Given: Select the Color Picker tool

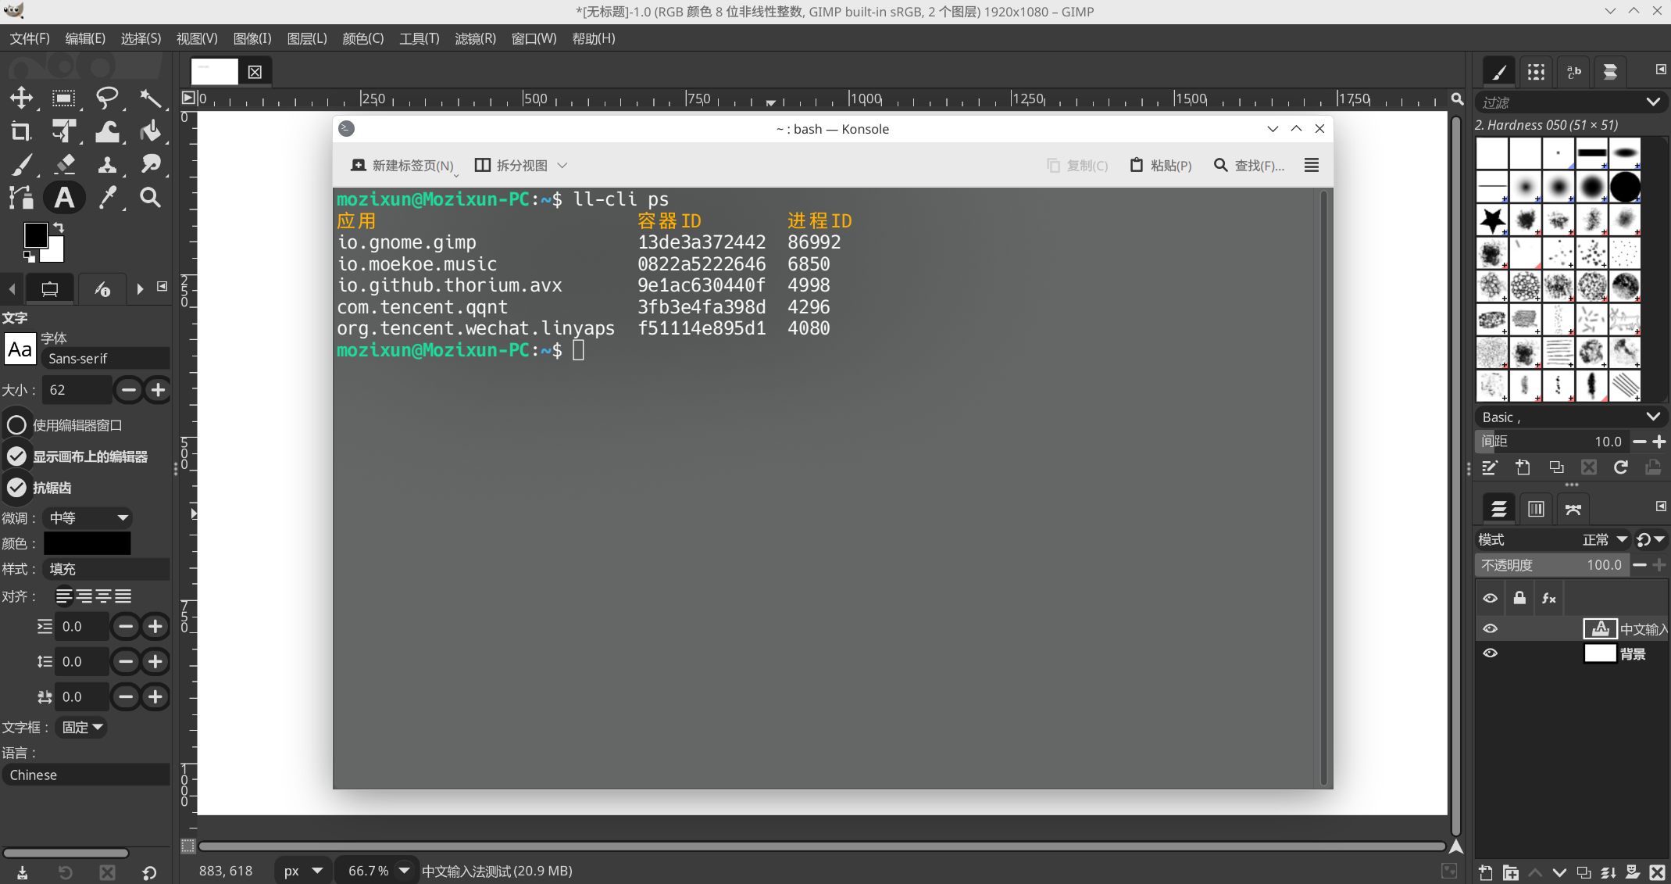Looking at the screenshot, I should 107,198.
